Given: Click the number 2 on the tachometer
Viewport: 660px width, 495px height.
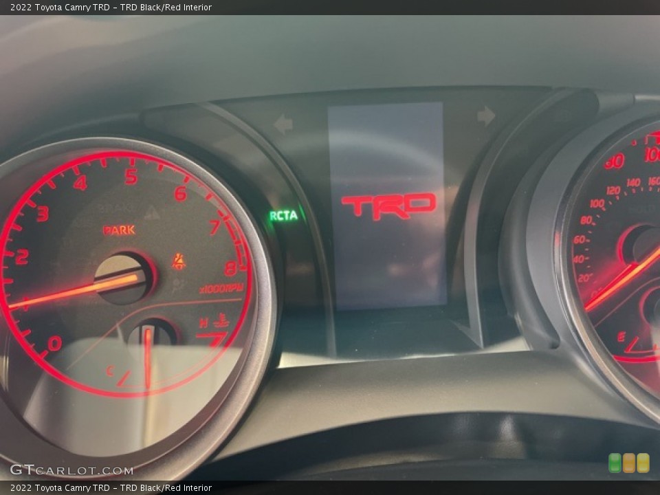Looking at the screenshot, I should click(x=22, y=256).
